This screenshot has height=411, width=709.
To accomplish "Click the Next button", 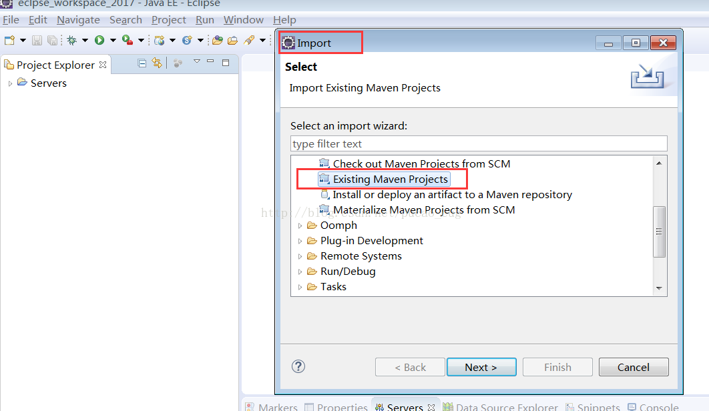I will click(x=481, y=367).
